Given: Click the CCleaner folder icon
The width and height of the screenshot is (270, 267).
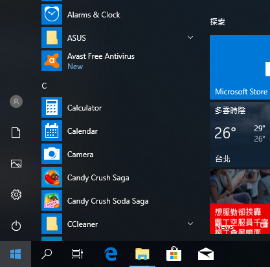Looking at the screenshot, I should (52, 224).
